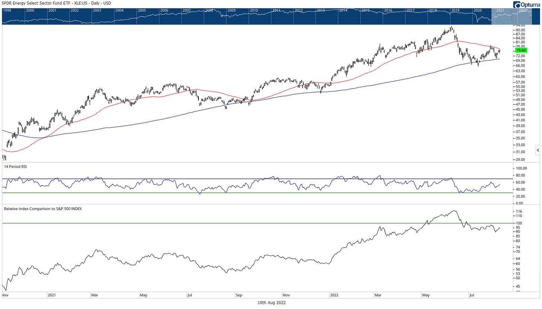The height and width of the screenshot is (309, 542).
Task: Jump to 1998 in the overview timeline
Action: [x=7, y=10]
